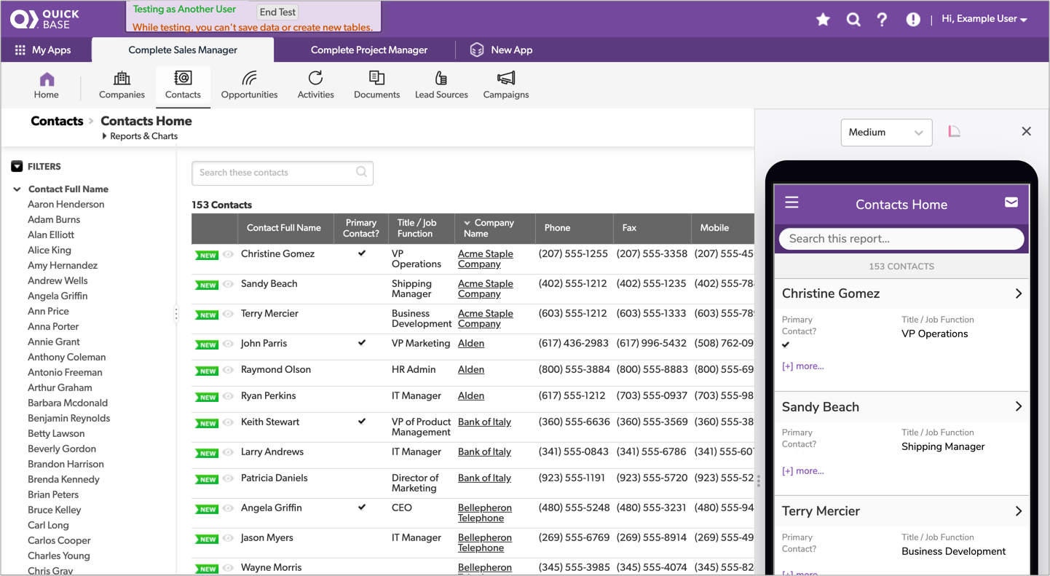Image resolution: width=1050 pixels, height=576 pixels.
Task: Click the Contacts breadcrumb
Action: tap(57, 121)
